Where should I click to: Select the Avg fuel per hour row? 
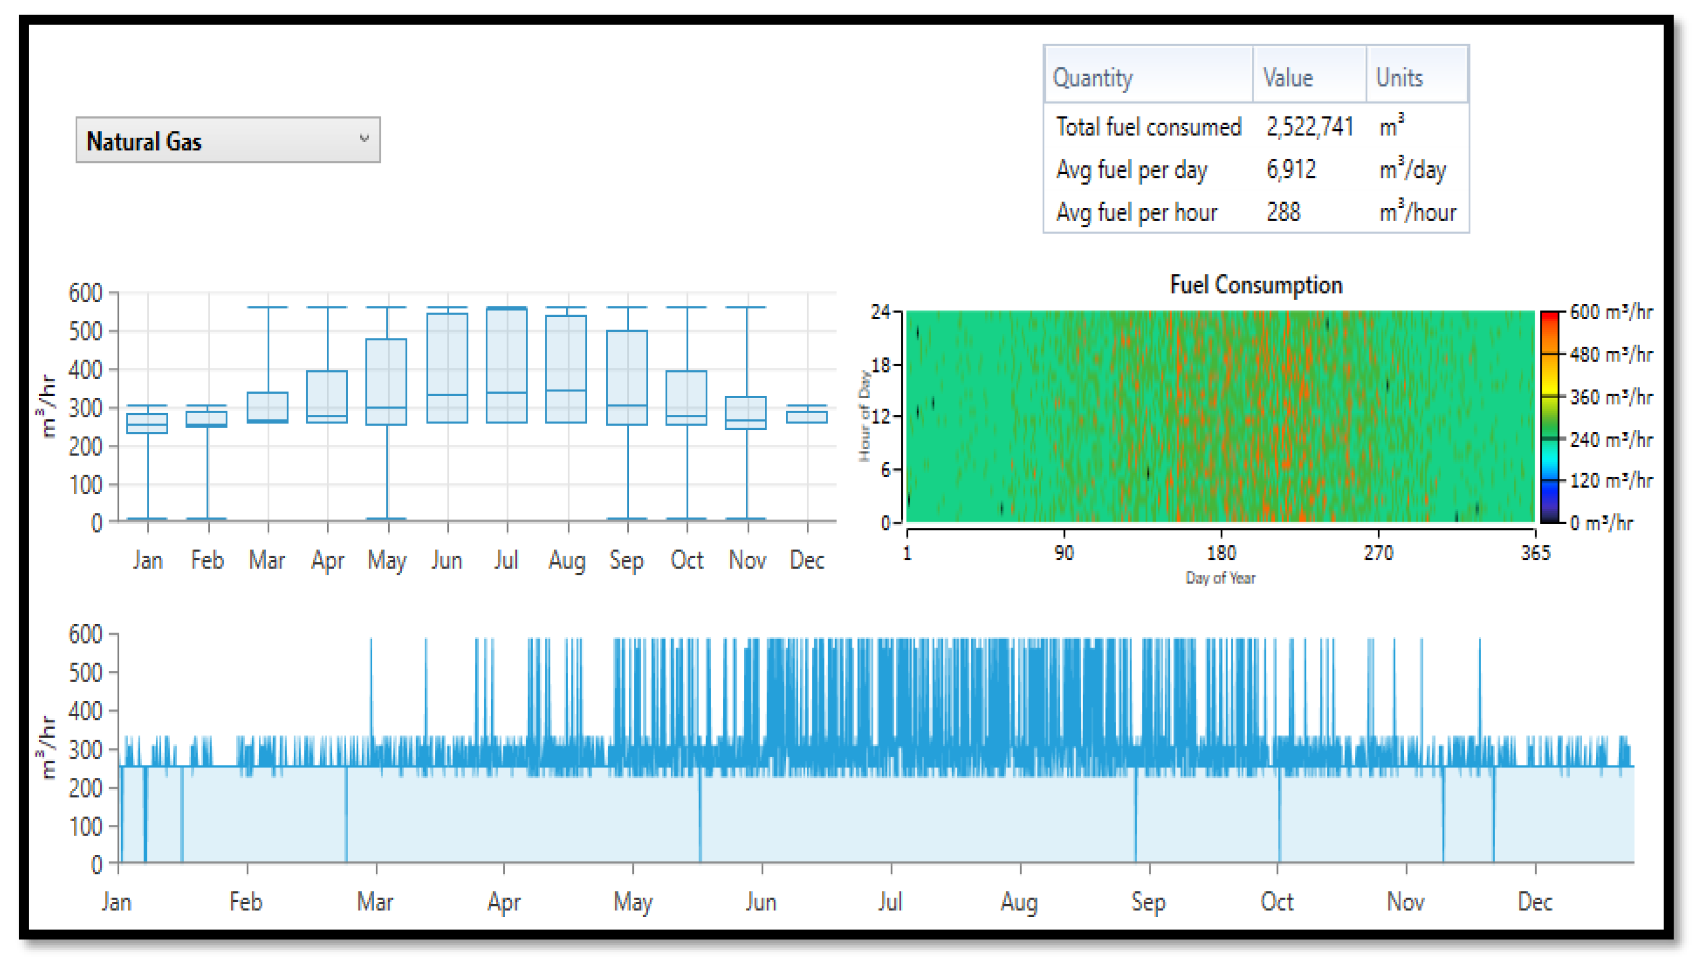(1137, 213)
